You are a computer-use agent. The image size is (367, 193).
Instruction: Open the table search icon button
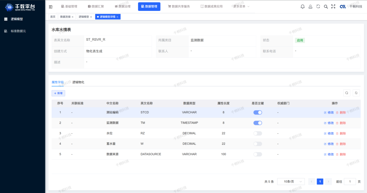(x=347, y=93)
